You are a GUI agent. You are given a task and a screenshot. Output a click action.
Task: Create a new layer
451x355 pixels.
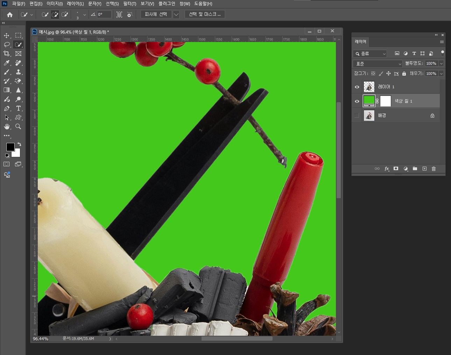click(424, 169)
